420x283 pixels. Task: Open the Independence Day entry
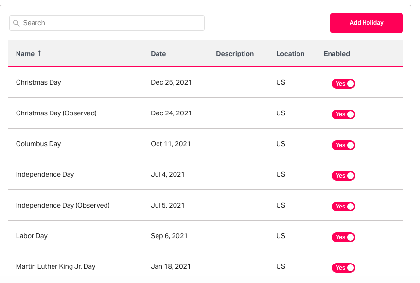(x=45, y=174)
